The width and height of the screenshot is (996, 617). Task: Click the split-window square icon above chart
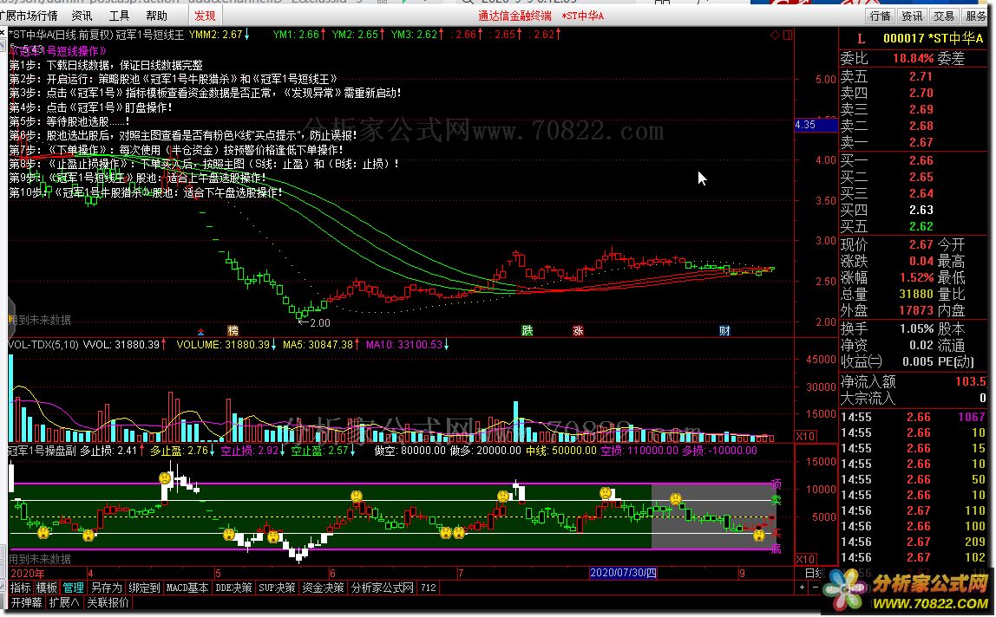788,35
